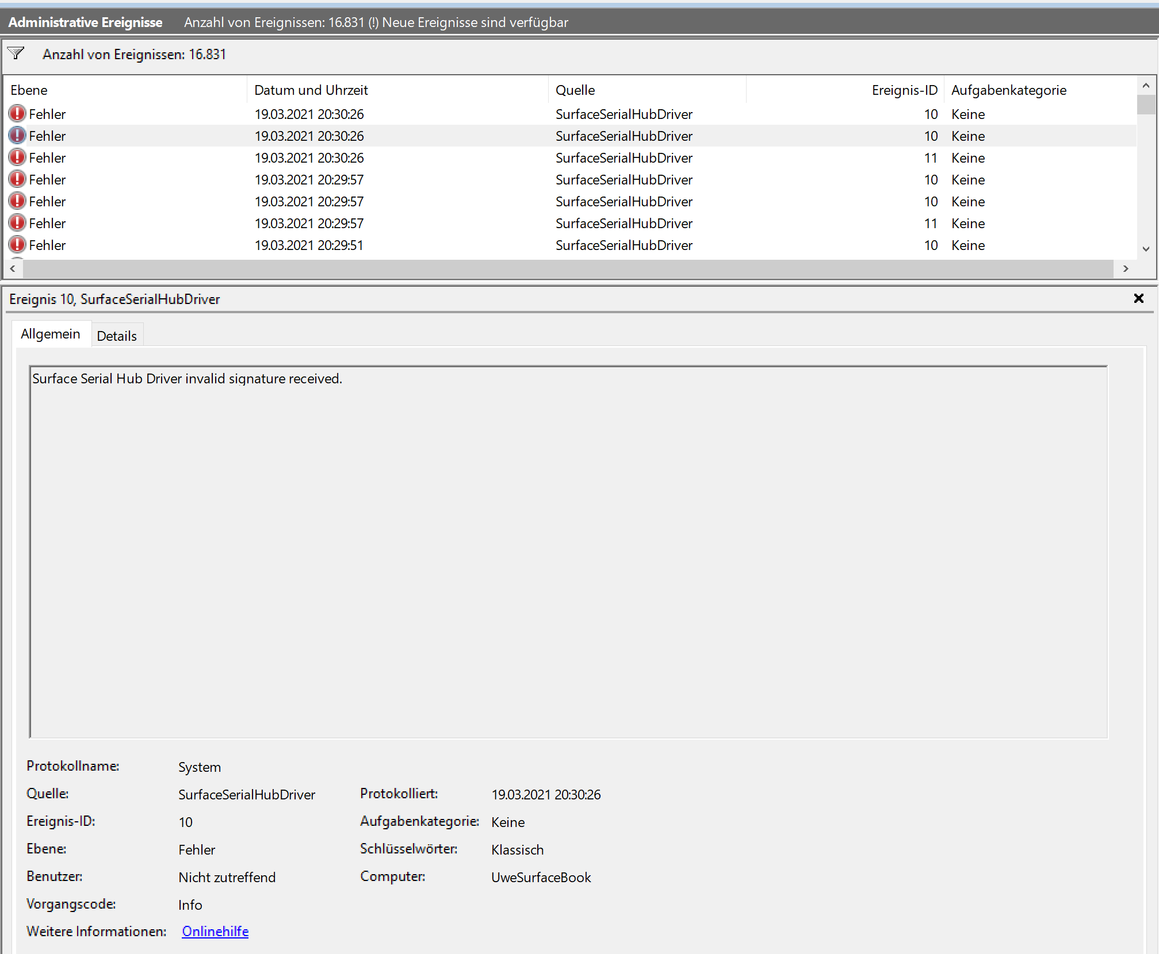Image resolution: width=1159 pixels, height=954 pixels.
Task: Click scroll right arrow of event list
Action: [1126, 268]
